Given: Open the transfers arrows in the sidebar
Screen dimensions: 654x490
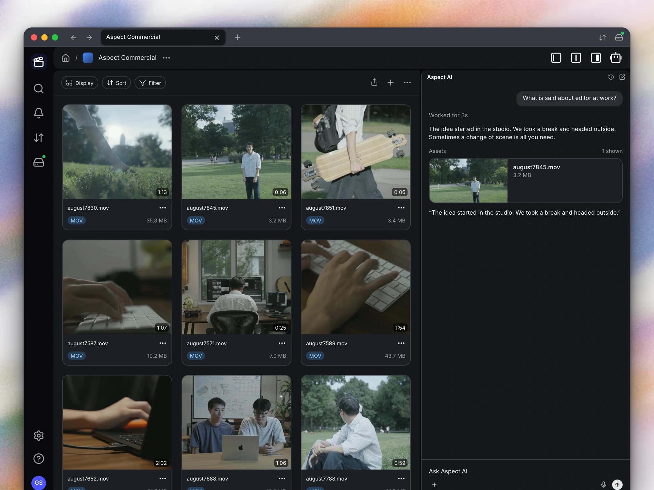Looking at the screenshot, I should tap(39, 138).
